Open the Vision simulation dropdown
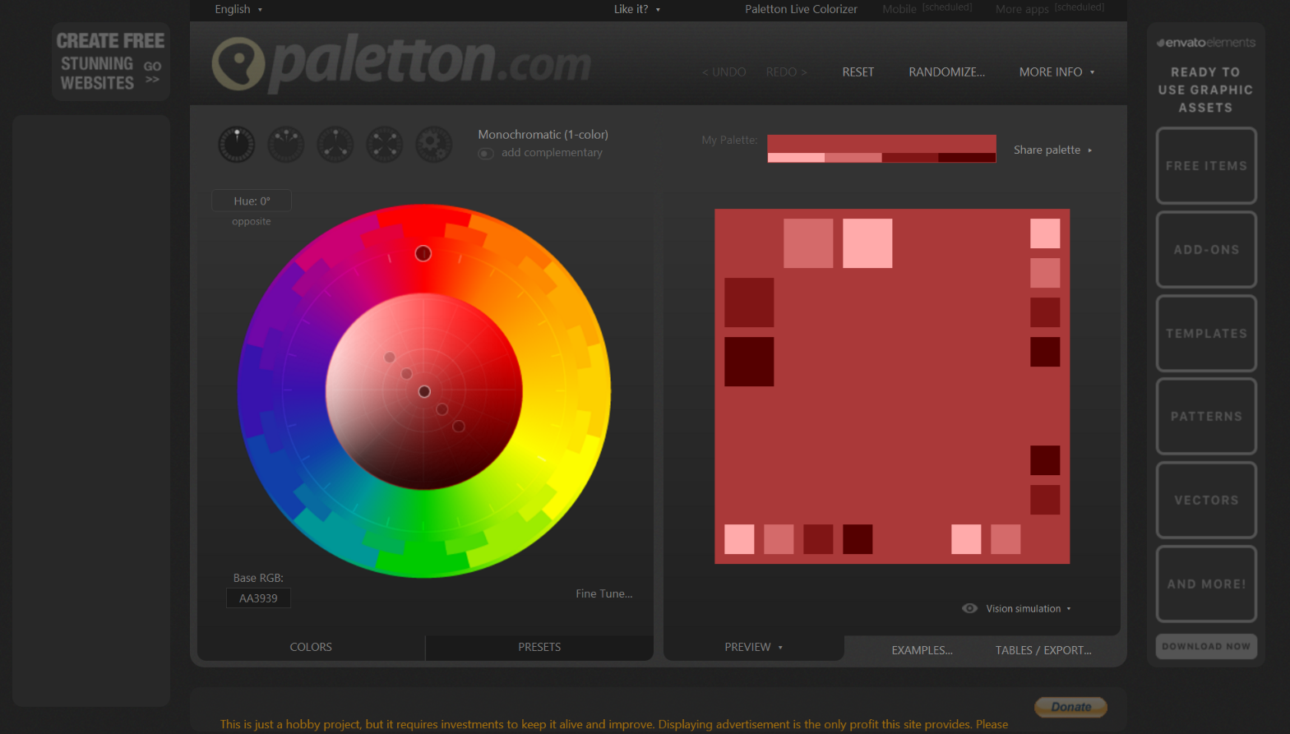This screenshot has height=734, width=1290. pyautogui.click(x=1029, y=609)
